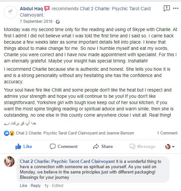Click the Message chat bubbles button
The image size is (181, 191).
142,146
